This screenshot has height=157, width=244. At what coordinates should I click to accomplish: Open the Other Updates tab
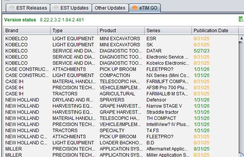[110, 8]
